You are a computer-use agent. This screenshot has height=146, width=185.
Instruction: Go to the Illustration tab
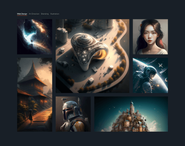55,14
